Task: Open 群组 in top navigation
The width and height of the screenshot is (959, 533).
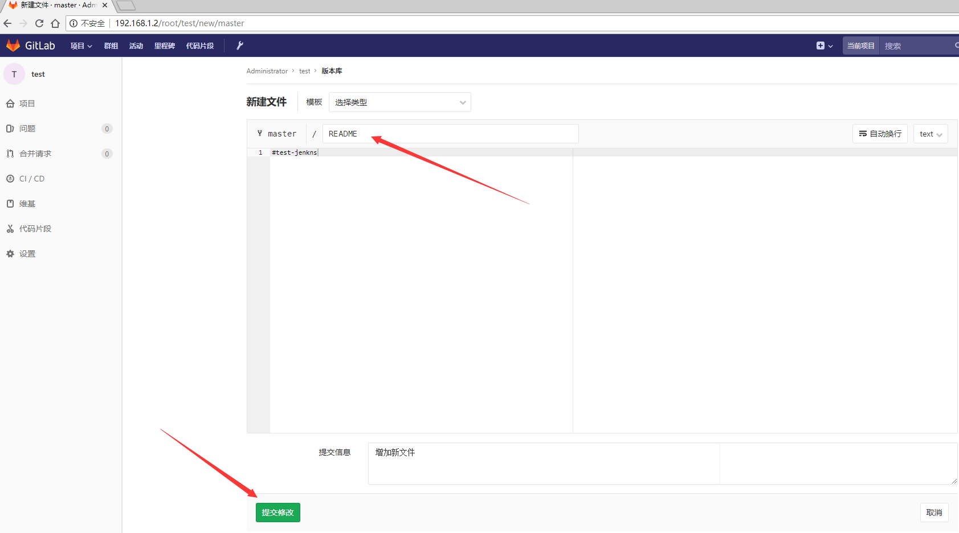Action: coord(111,46)
